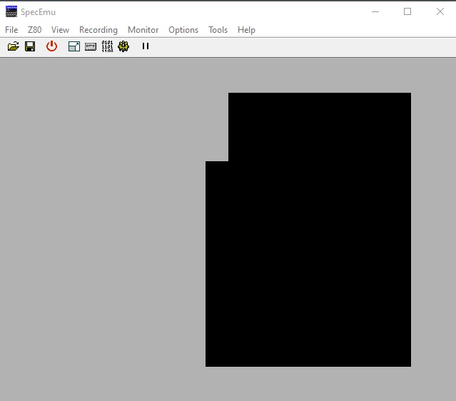Image resolution: width=456 pixels, height=401 pixels.
Task: Open a file with the folder icon
Action: [x=13, y=46]
